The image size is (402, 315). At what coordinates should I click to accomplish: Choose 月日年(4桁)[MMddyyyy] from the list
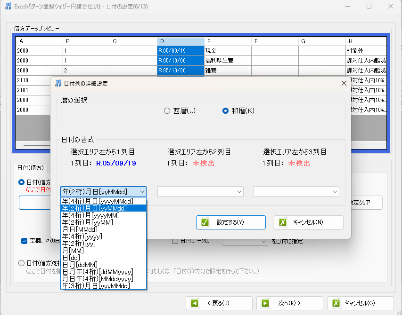pyautogui.click(x=97, y=278)
